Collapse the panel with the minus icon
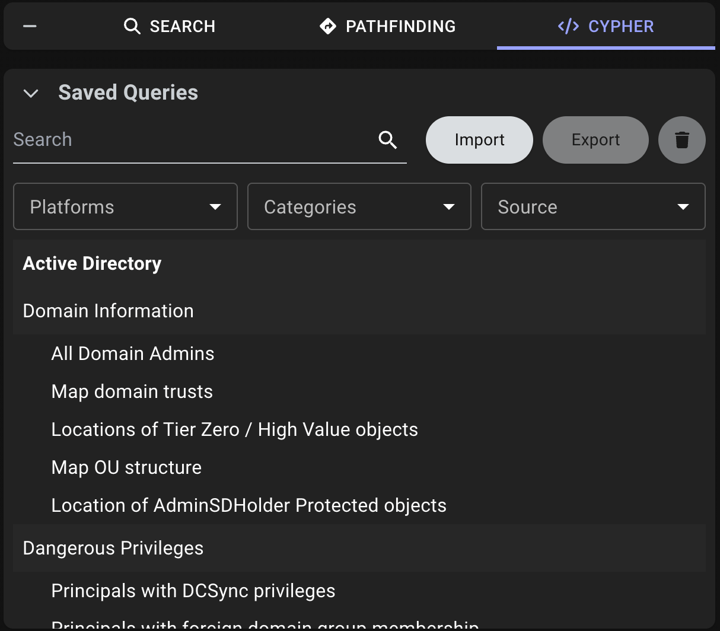 (30, 27)
